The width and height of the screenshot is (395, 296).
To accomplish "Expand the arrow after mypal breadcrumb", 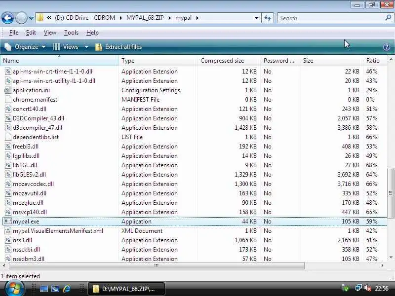I will click(197, 18).
